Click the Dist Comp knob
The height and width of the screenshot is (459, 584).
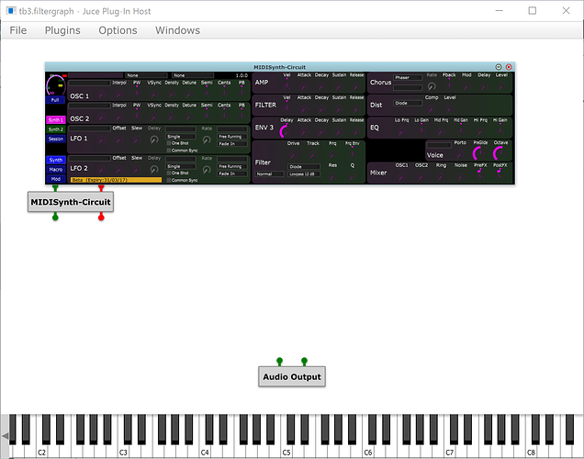[x=432, y=109]
